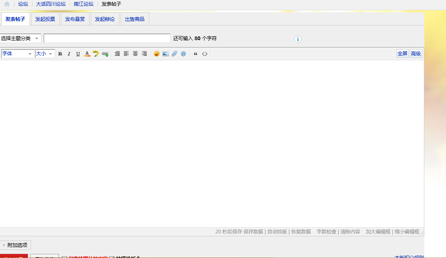Click the @ mention icon
446x258 pixels.
[x=184, y=54]
